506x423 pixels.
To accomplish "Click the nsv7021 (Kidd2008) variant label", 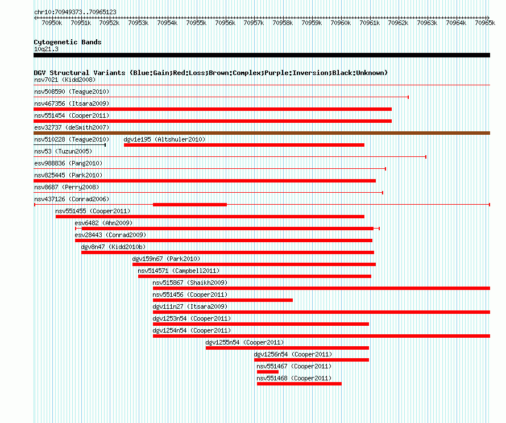I will click(x=65, y=80).
